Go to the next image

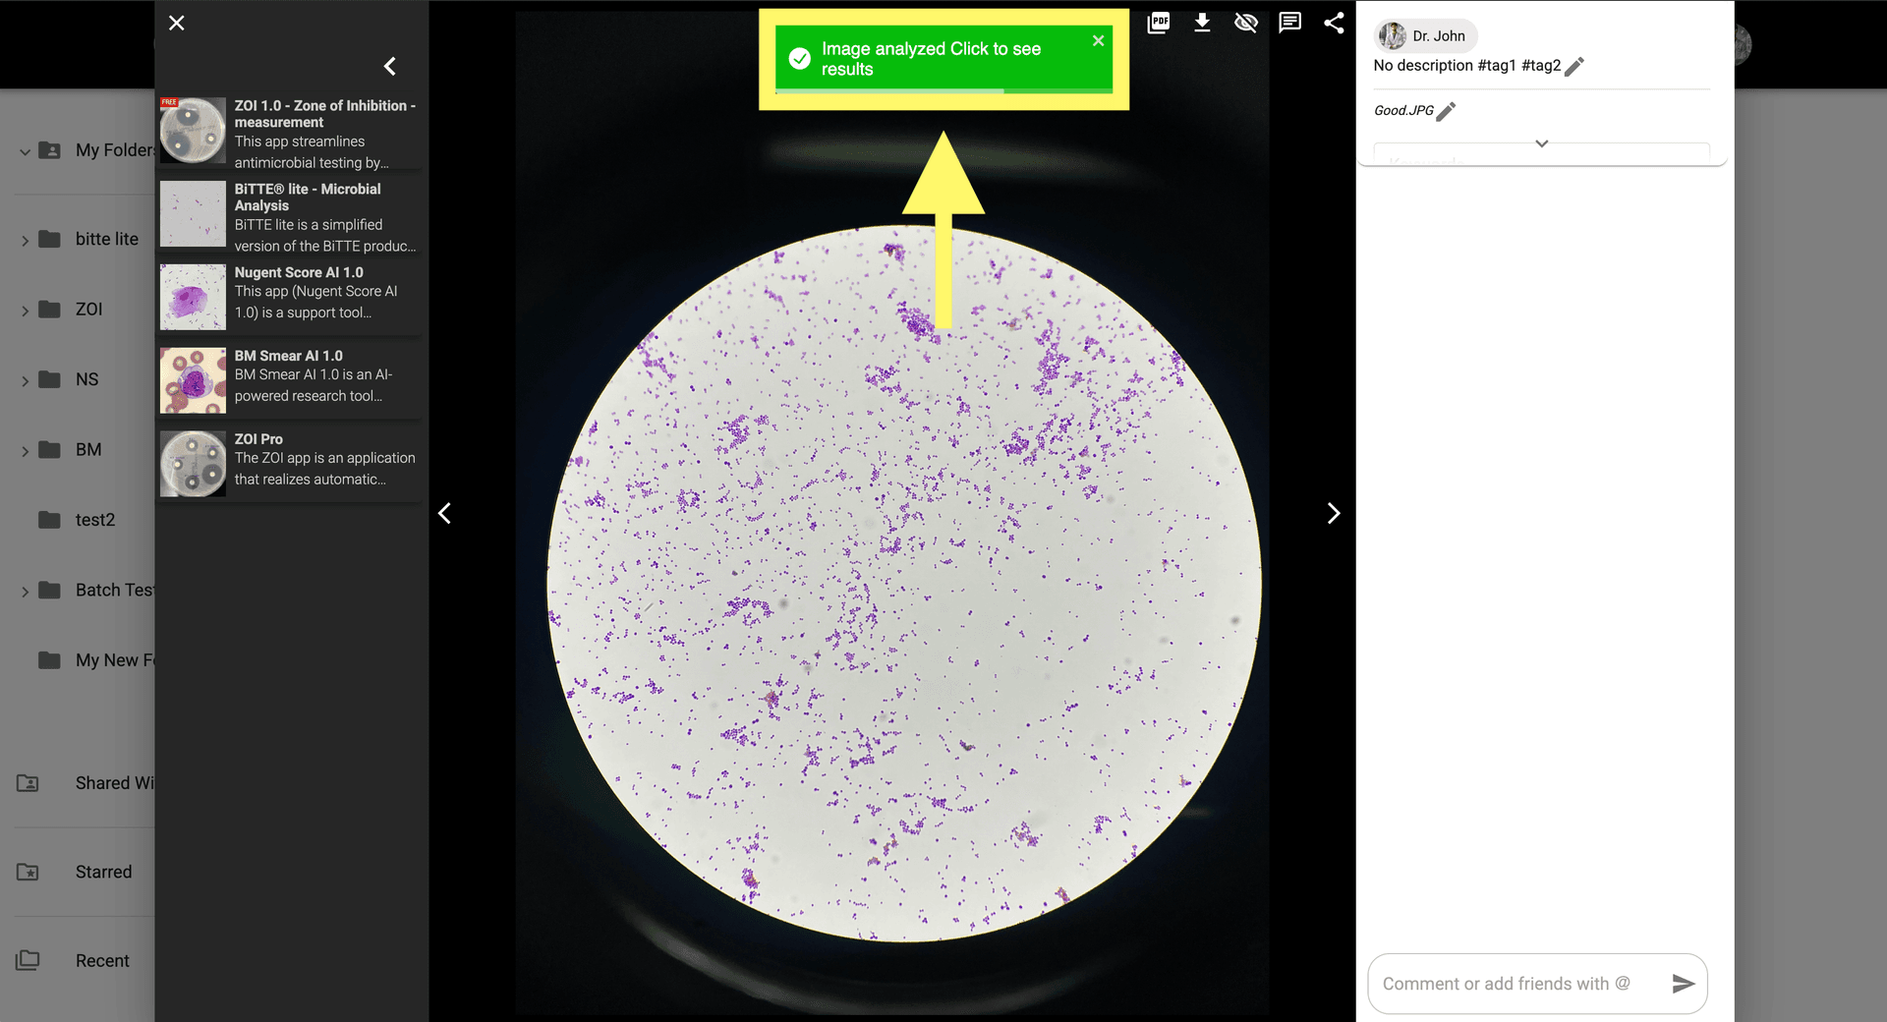[x=1334, y=513]
